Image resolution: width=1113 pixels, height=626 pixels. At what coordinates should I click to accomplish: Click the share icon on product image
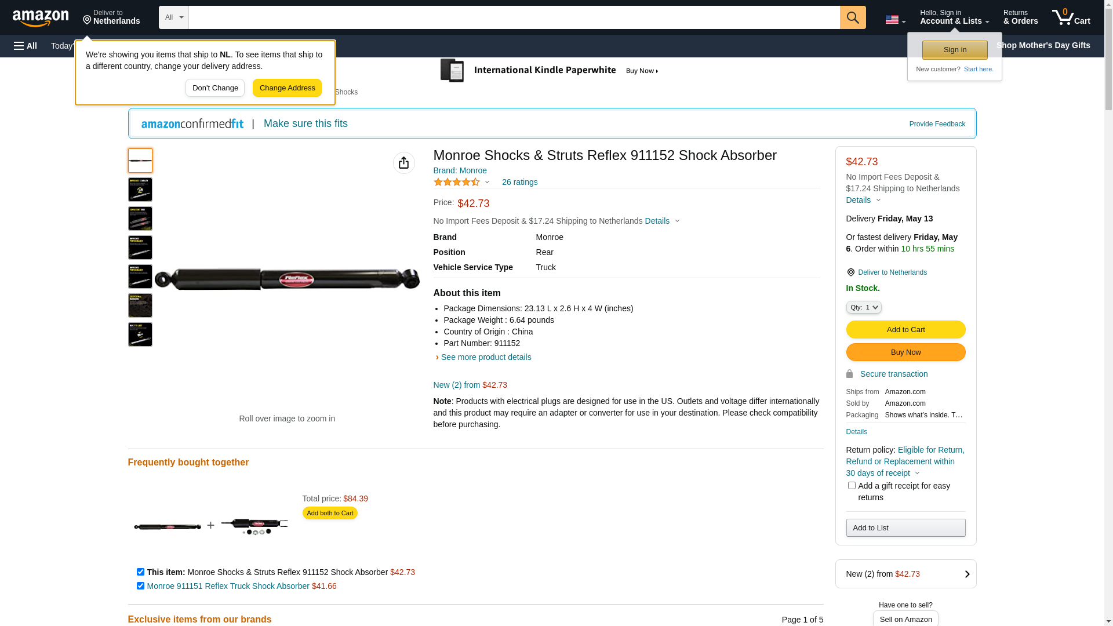click(403, 163)
